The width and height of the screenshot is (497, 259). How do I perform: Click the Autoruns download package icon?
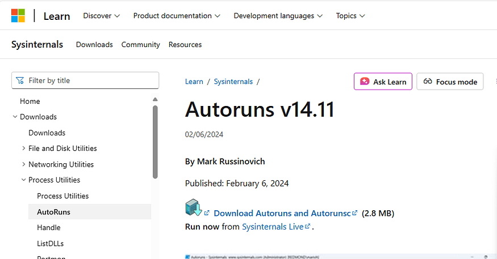[x=193, y=207]
